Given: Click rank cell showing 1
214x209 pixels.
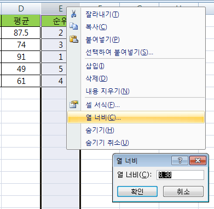Looking at the screenshot, I should [54, 57].
